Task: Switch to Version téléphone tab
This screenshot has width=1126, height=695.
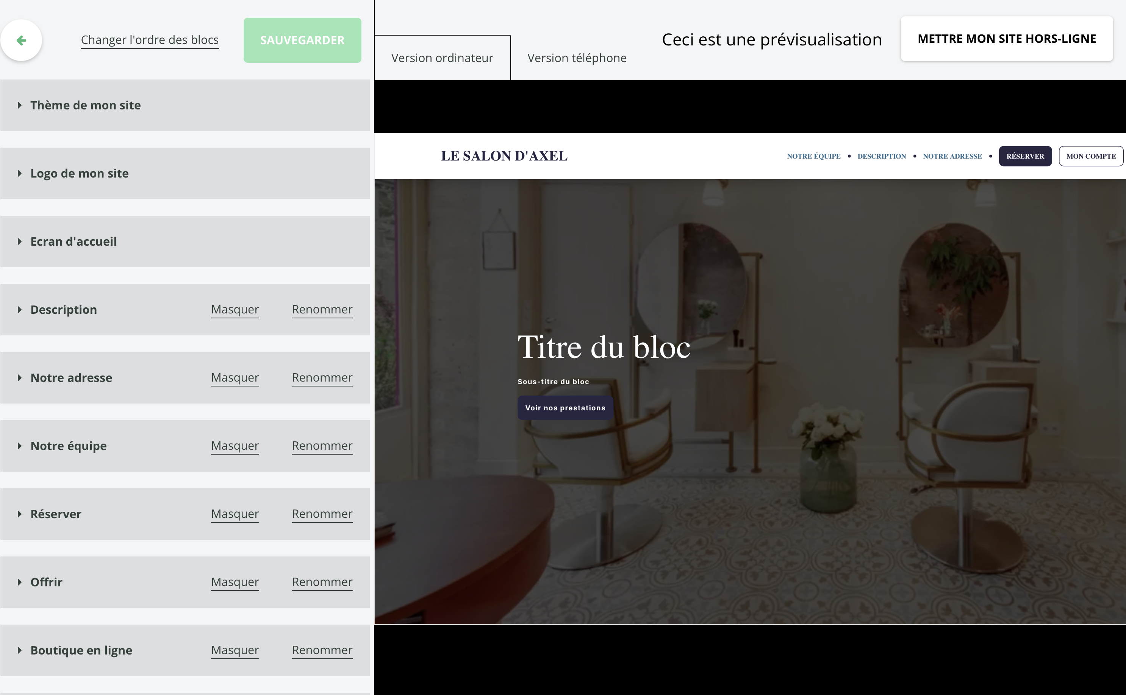Action: pos(577,58)
